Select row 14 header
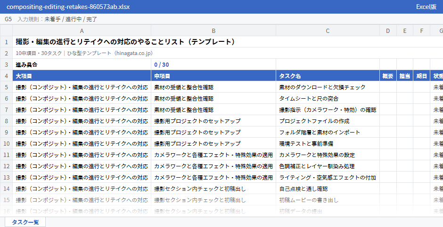 point(6,188)
